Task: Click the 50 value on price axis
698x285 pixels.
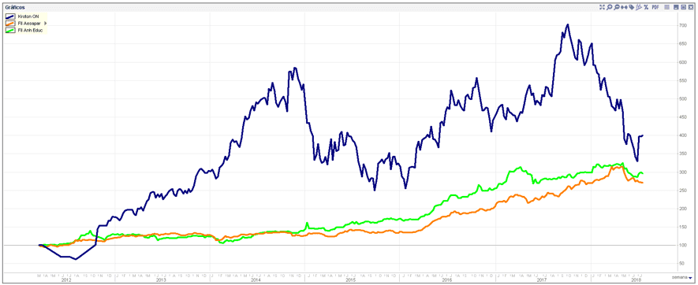Action: (683, 263)
